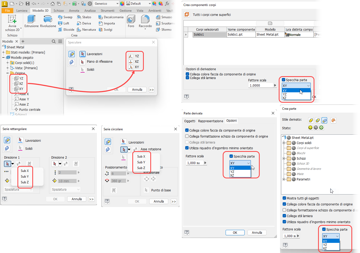Select XY origin plane in Modello browser
Screen dimensions: 360x253
19,89
